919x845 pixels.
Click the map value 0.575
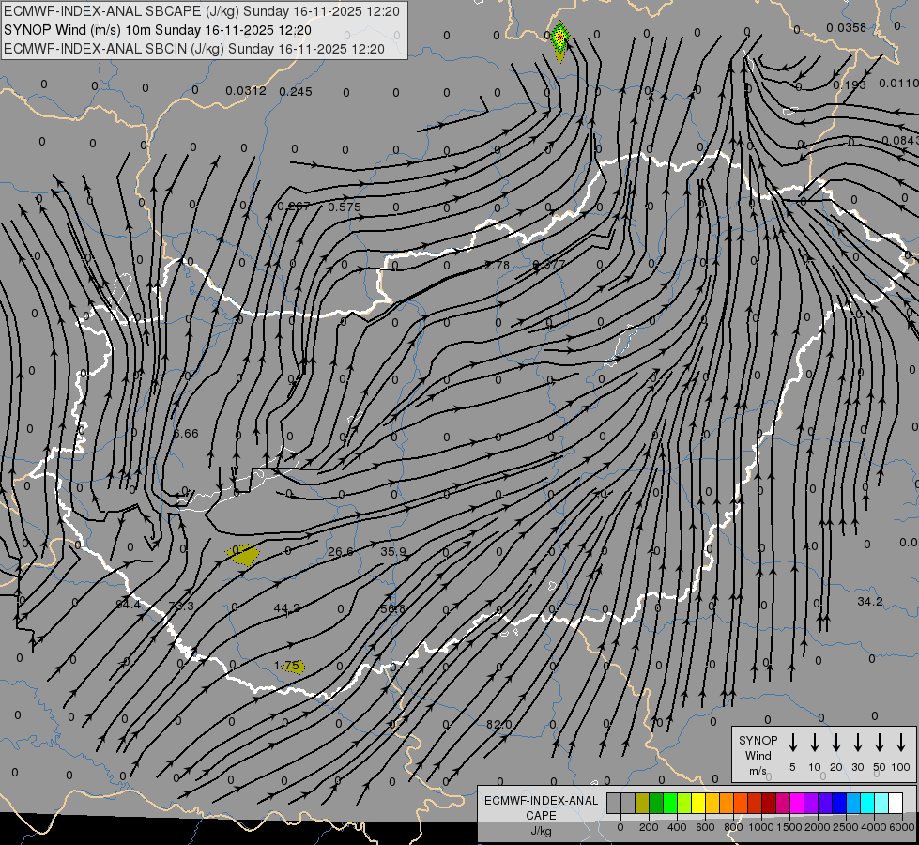tap(345, 207)
